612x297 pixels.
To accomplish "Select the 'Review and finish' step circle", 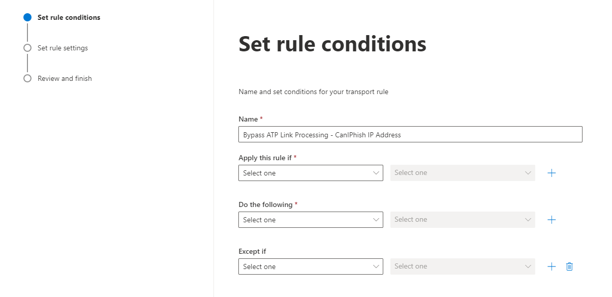I will point(27,78).
